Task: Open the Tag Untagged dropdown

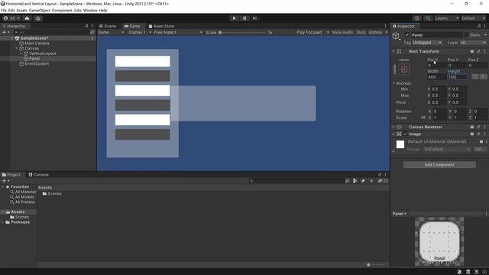Action: (x=427, y=43)
